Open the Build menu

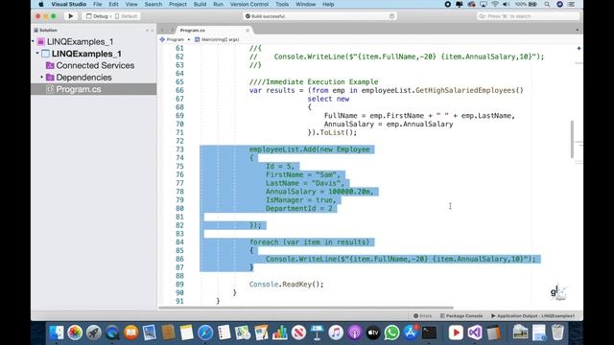click(200, 4)
